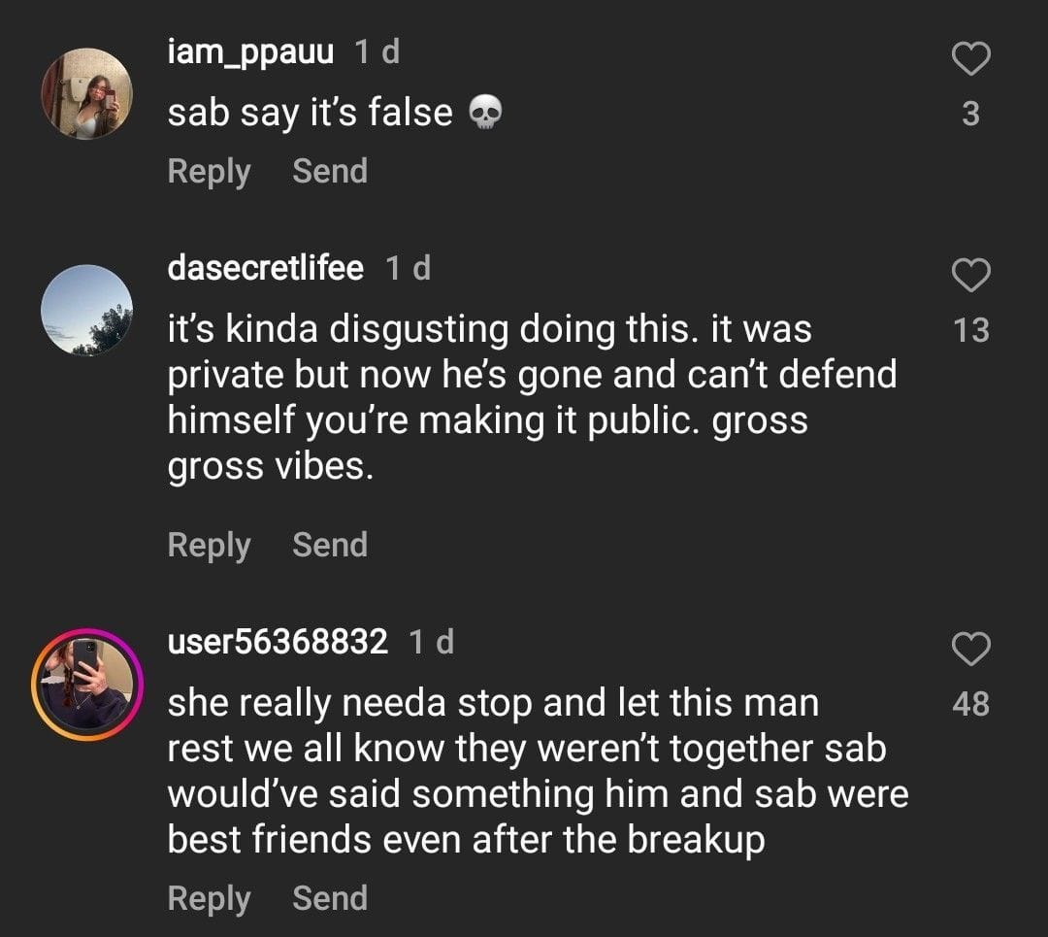The image size is (1048, 937).
Task: View dasecretlifee's sky avatar
Action: point(86,311)
